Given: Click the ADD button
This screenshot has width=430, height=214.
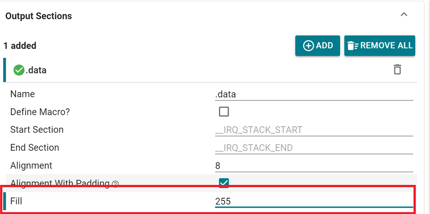Looking at the screenshot, I should [x=318, y=46].
